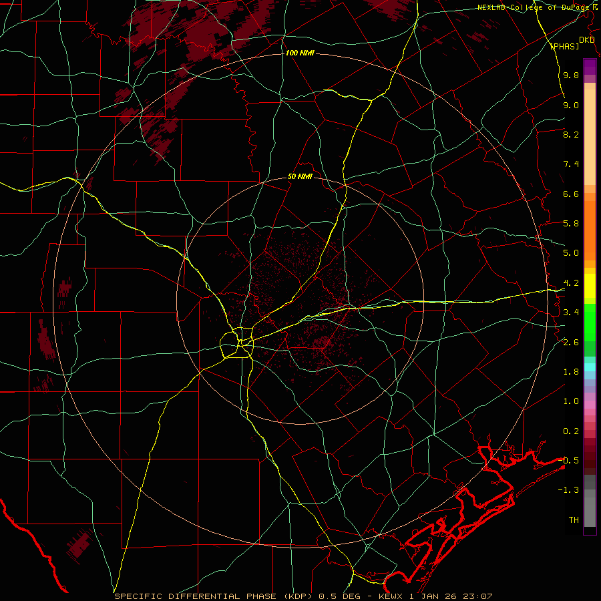Click the "NEXLAB-College of DuPage" credit text
The image size is (601, 601).
coord(534,7)
